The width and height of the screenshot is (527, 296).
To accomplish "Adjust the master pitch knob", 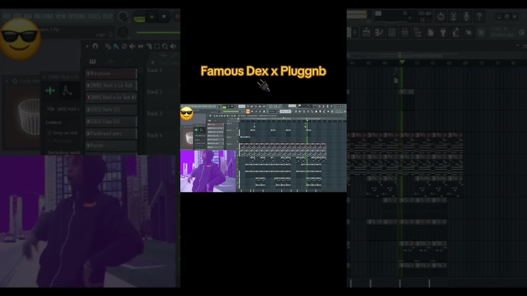I will click(219, 111).
